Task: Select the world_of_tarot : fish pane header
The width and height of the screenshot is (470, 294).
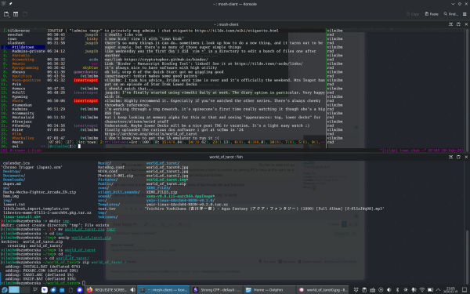Action: point(226,157)
